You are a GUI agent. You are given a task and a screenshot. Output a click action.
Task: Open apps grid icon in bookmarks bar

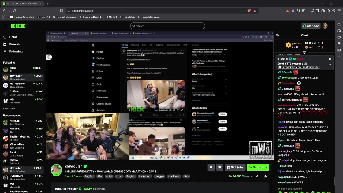(3, 17)
